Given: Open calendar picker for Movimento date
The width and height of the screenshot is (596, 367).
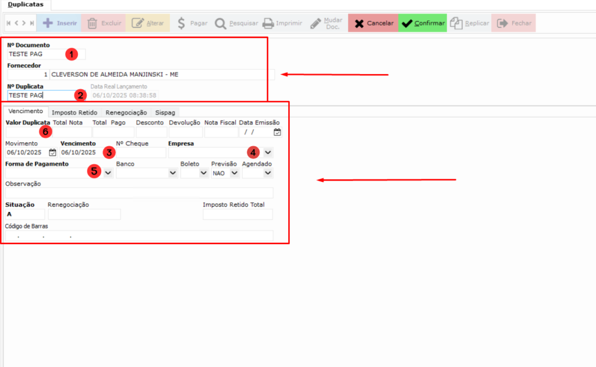Looking at the screenshot, I should coord(52,153).
